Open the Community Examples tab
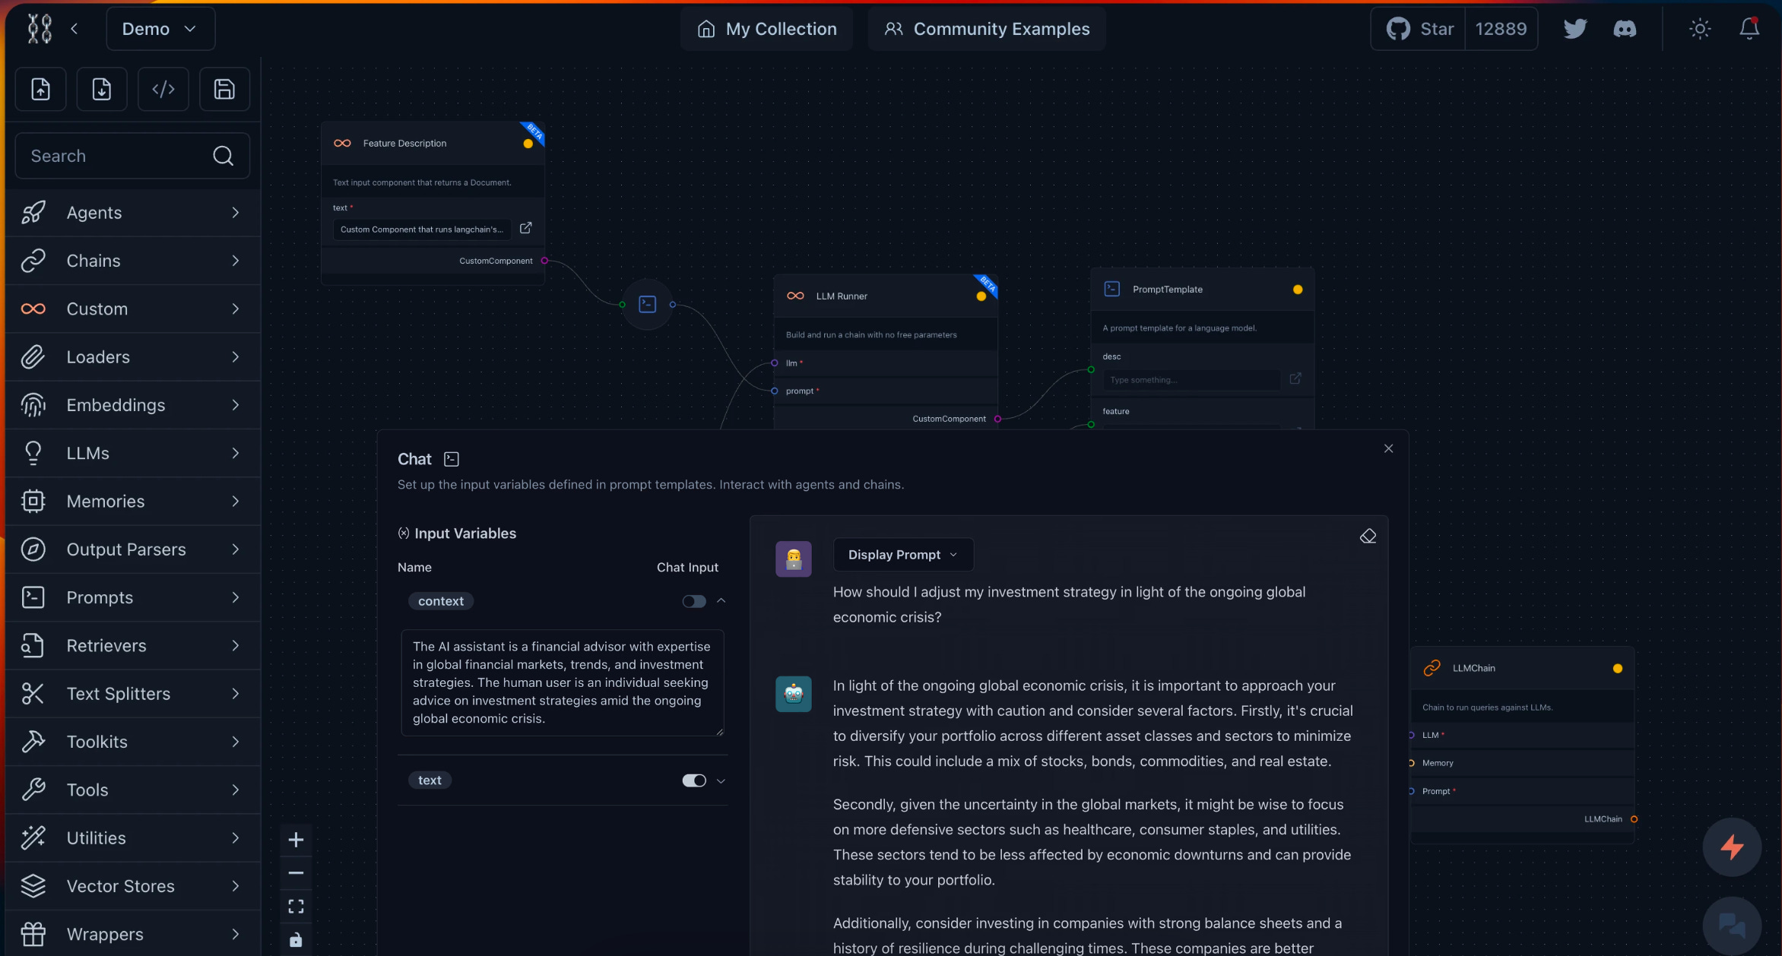 986,29
